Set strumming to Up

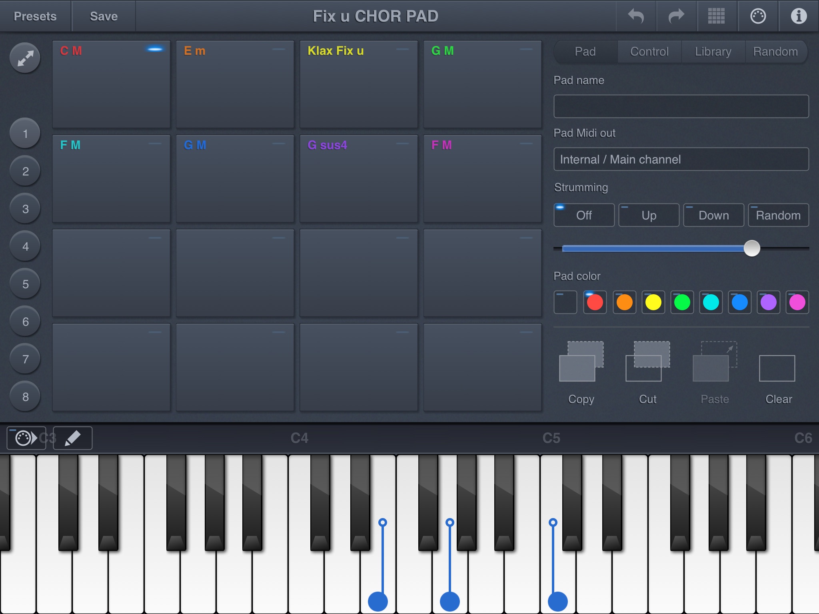click(649, 215)
